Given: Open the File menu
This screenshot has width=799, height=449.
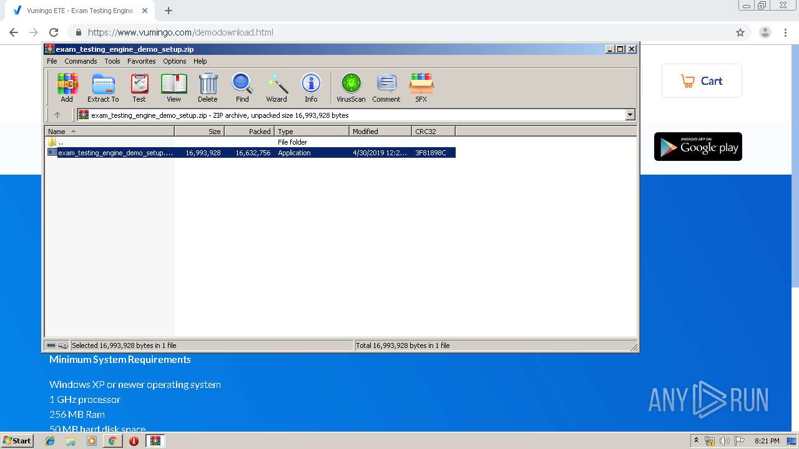Looking at the screenshot, I should [52, 61].
